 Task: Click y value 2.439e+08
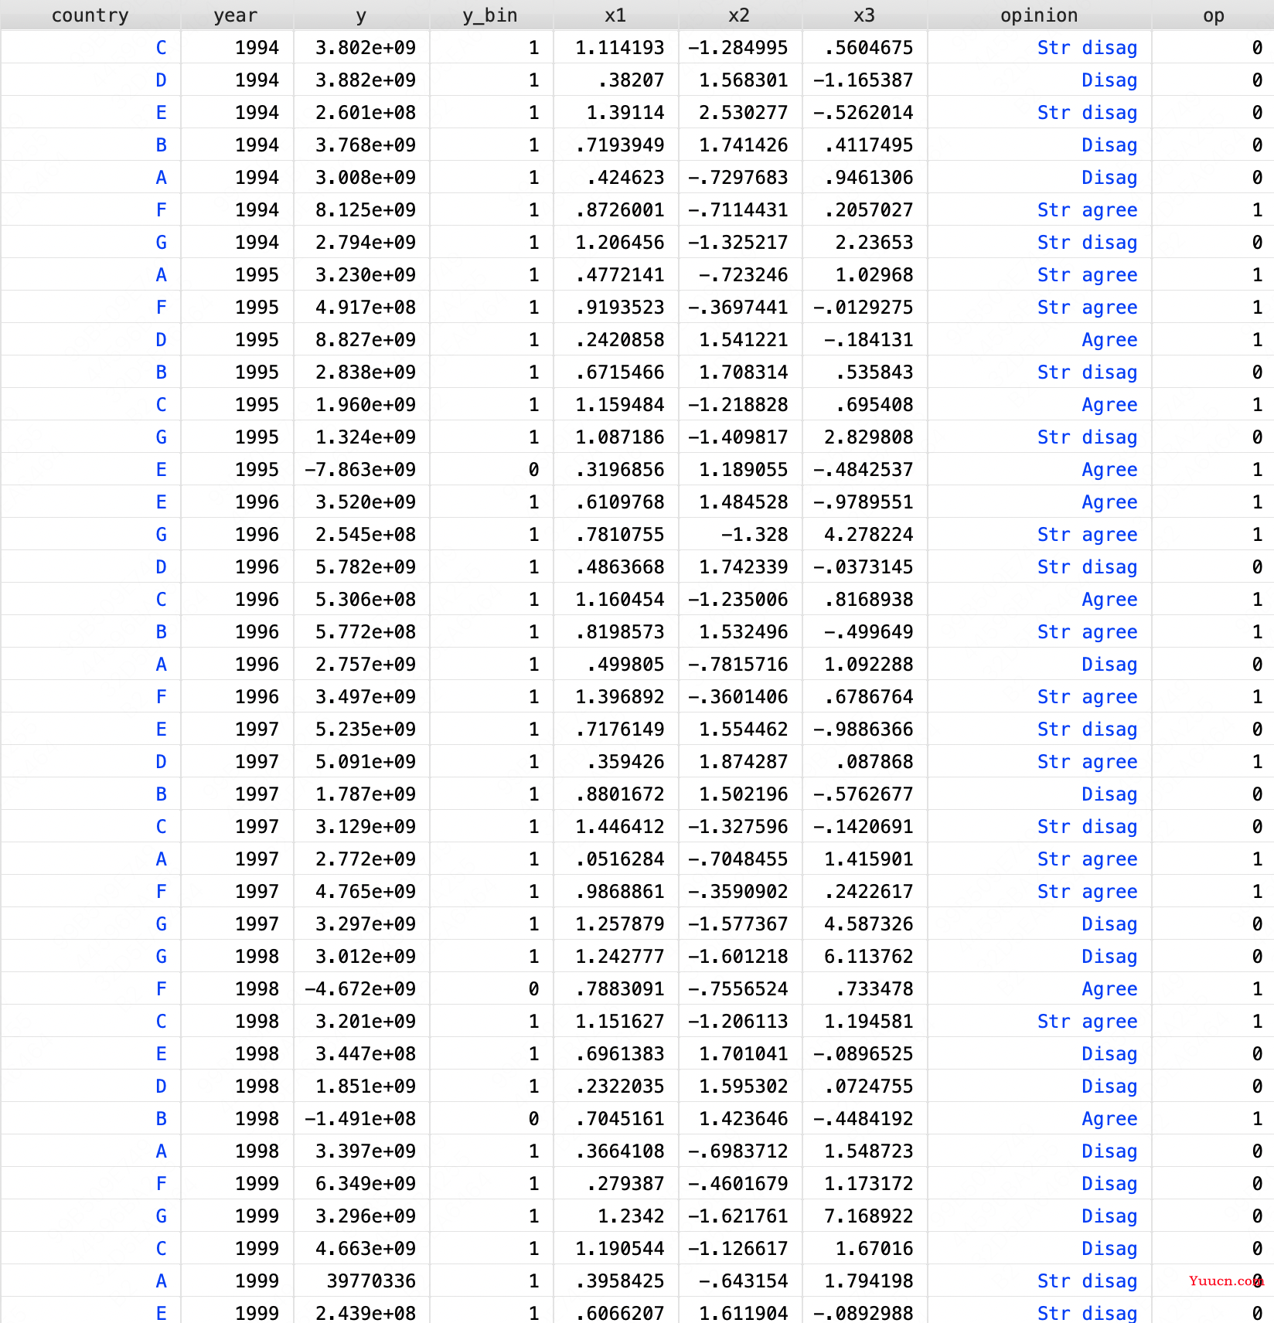coord(366,1313)
